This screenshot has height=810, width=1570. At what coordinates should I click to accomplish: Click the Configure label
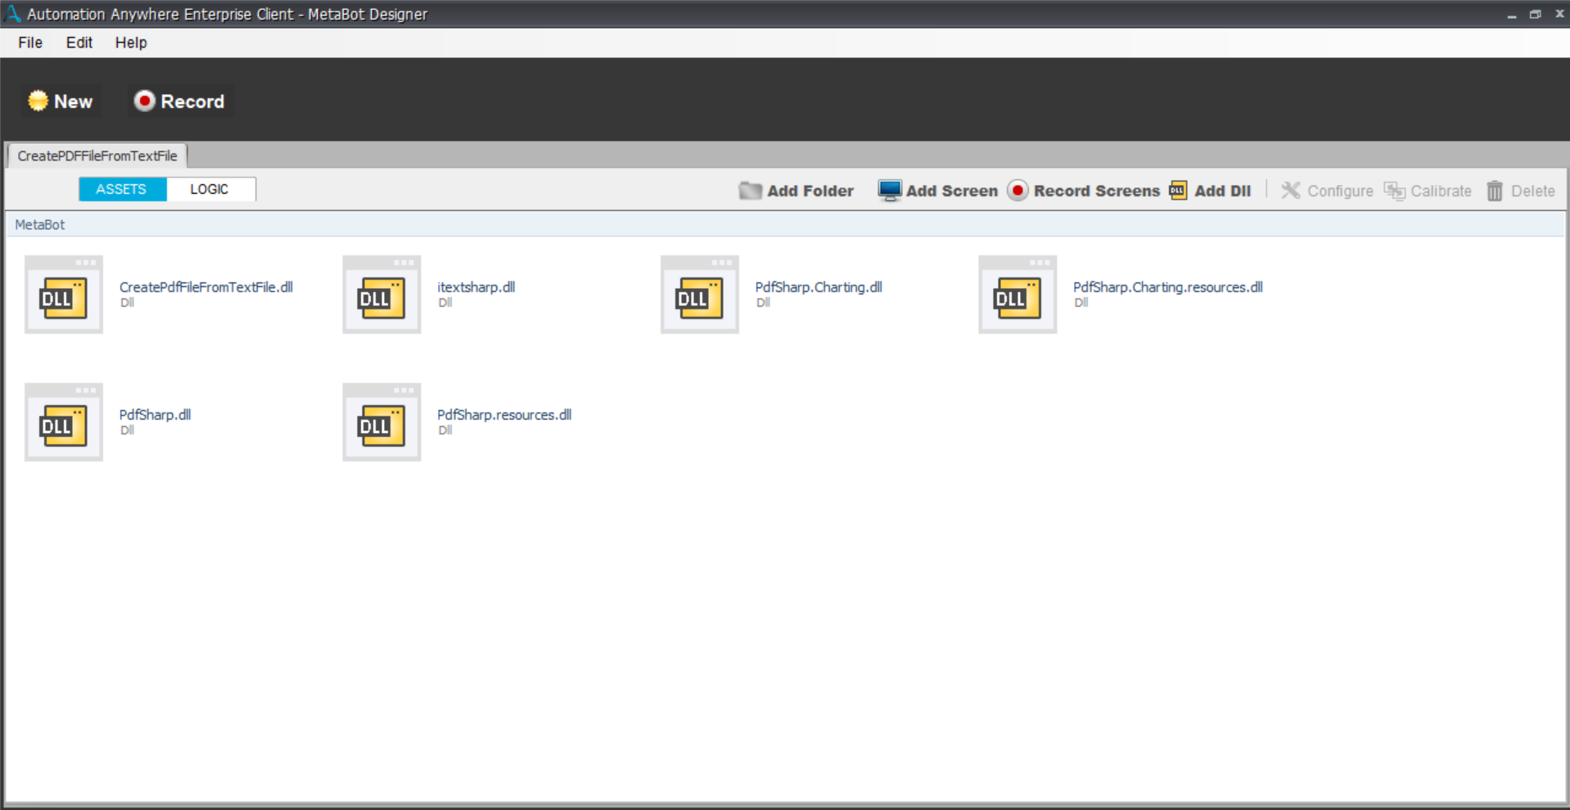point(1340,191)
